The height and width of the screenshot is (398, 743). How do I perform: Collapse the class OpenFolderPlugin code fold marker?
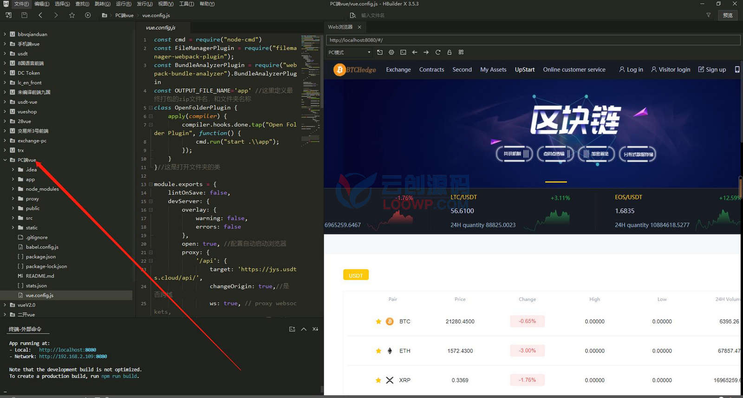150,108
